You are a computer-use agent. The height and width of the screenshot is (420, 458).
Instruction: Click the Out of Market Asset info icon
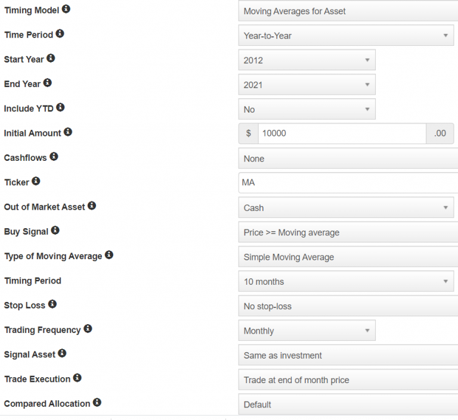coord(92,206)
